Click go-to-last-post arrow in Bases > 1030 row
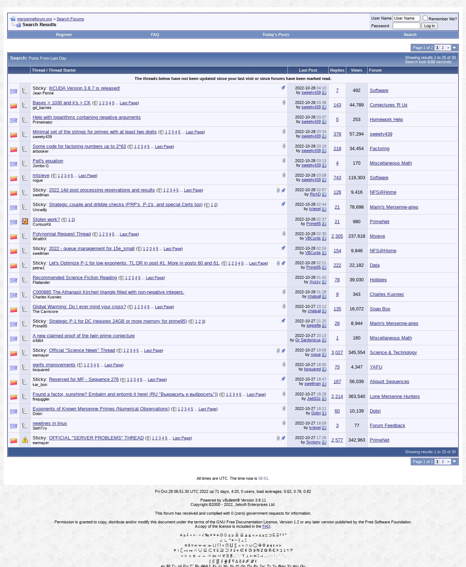466x567 pixels. point(324,108)
